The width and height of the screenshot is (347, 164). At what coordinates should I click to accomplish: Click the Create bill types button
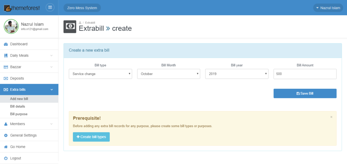91,137
